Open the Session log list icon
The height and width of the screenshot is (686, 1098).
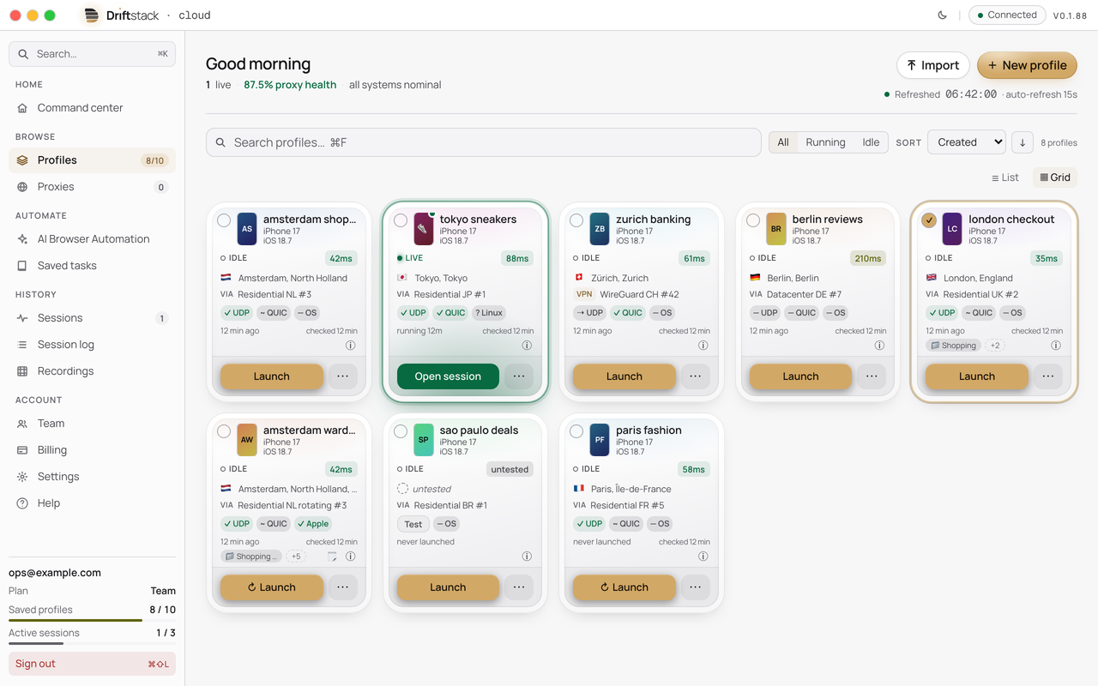(22, 345)
